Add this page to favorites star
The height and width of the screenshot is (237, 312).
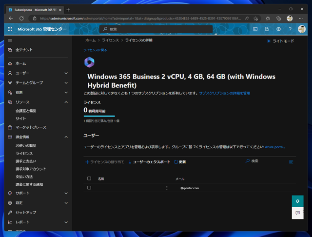255,19
